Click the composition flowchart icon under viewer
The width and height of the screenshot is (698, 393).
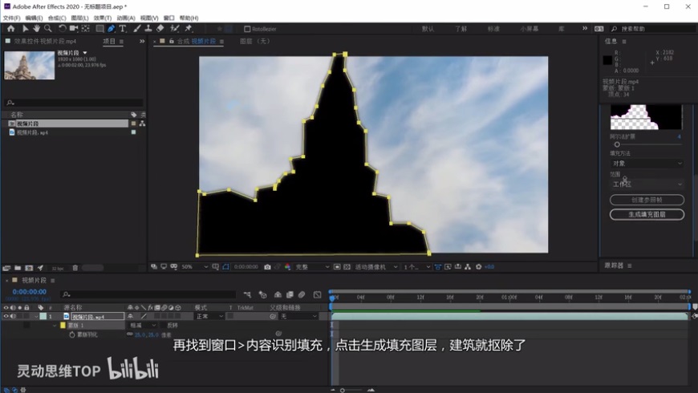[x=468, y=267]
